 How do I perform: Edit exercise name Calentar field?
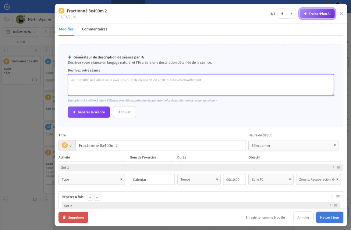coord(152,179)
